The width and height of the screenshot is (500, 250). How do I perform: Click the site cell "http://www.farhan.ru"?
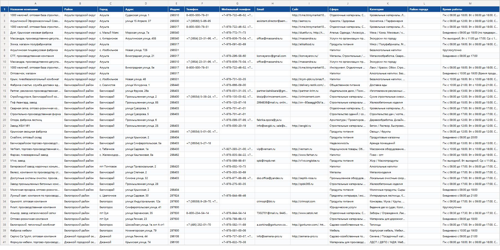309,155
